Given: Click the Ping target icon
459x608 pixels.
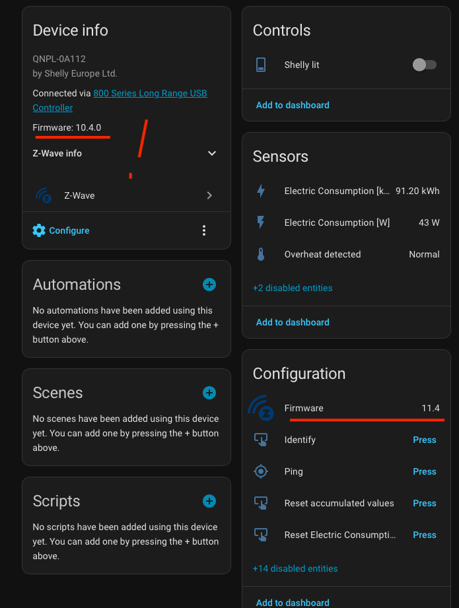Looking at the screenshot, I should pos(261,471).
